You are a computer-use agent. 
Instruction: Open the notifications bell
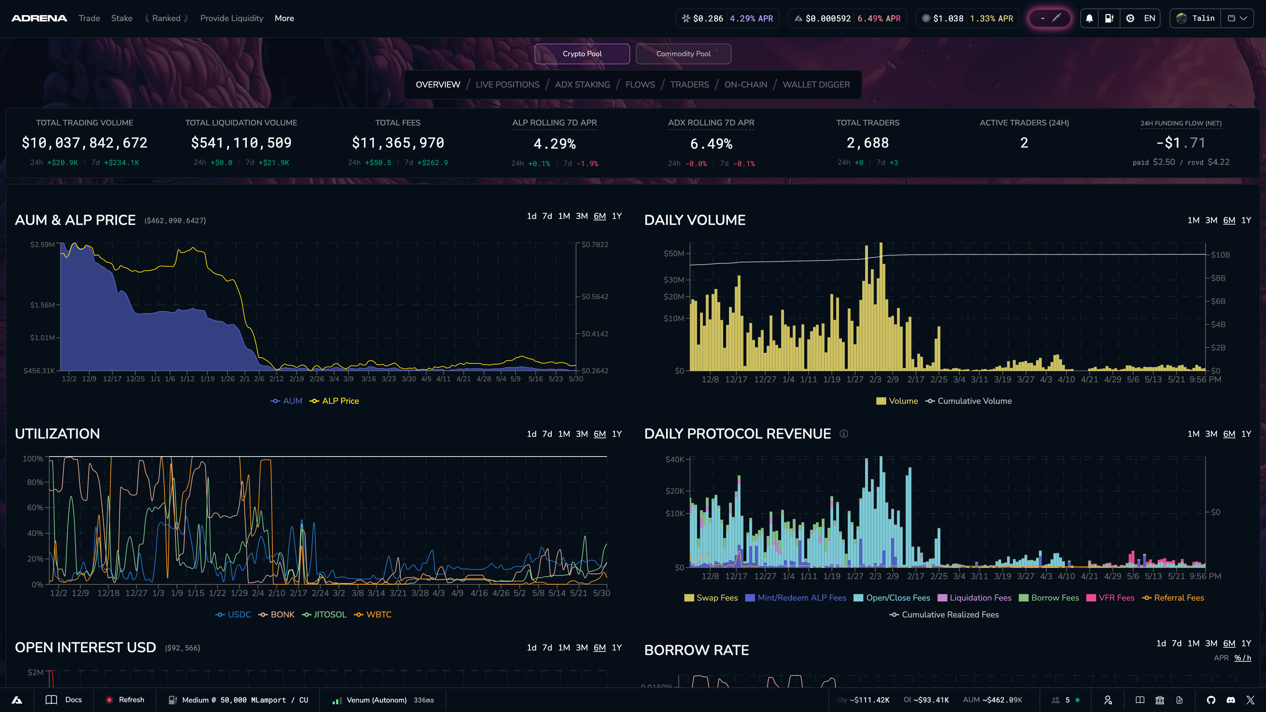pos(1089,18)
